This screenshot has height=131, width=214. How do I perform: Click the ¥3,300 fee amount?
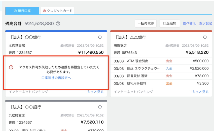click(203, 83)
